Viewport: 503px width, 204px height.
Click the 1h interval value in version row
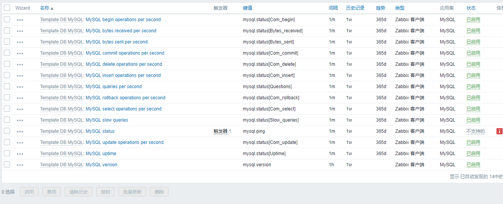(x=331, y=165)
